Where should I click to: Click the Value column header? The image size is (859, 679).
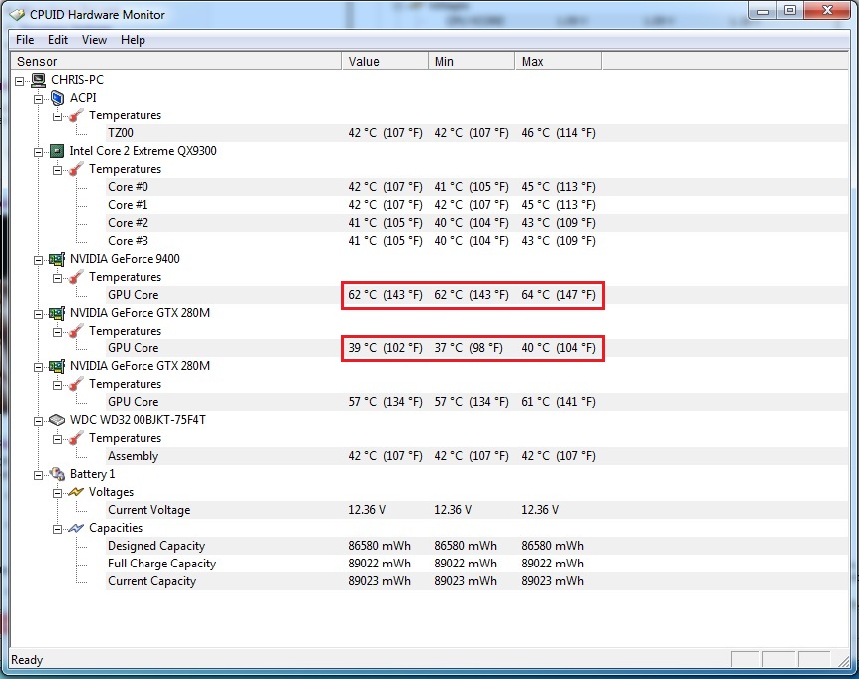click(x=385, y=62)
